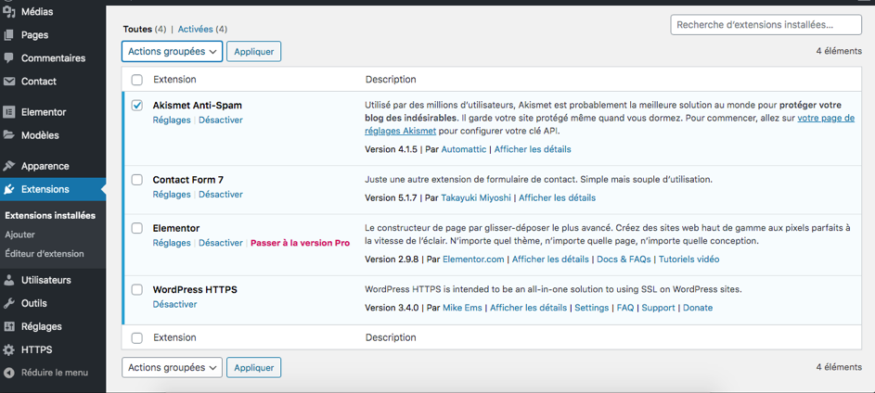Click the Support link for WordPress HTTPS

coord(659,308)
